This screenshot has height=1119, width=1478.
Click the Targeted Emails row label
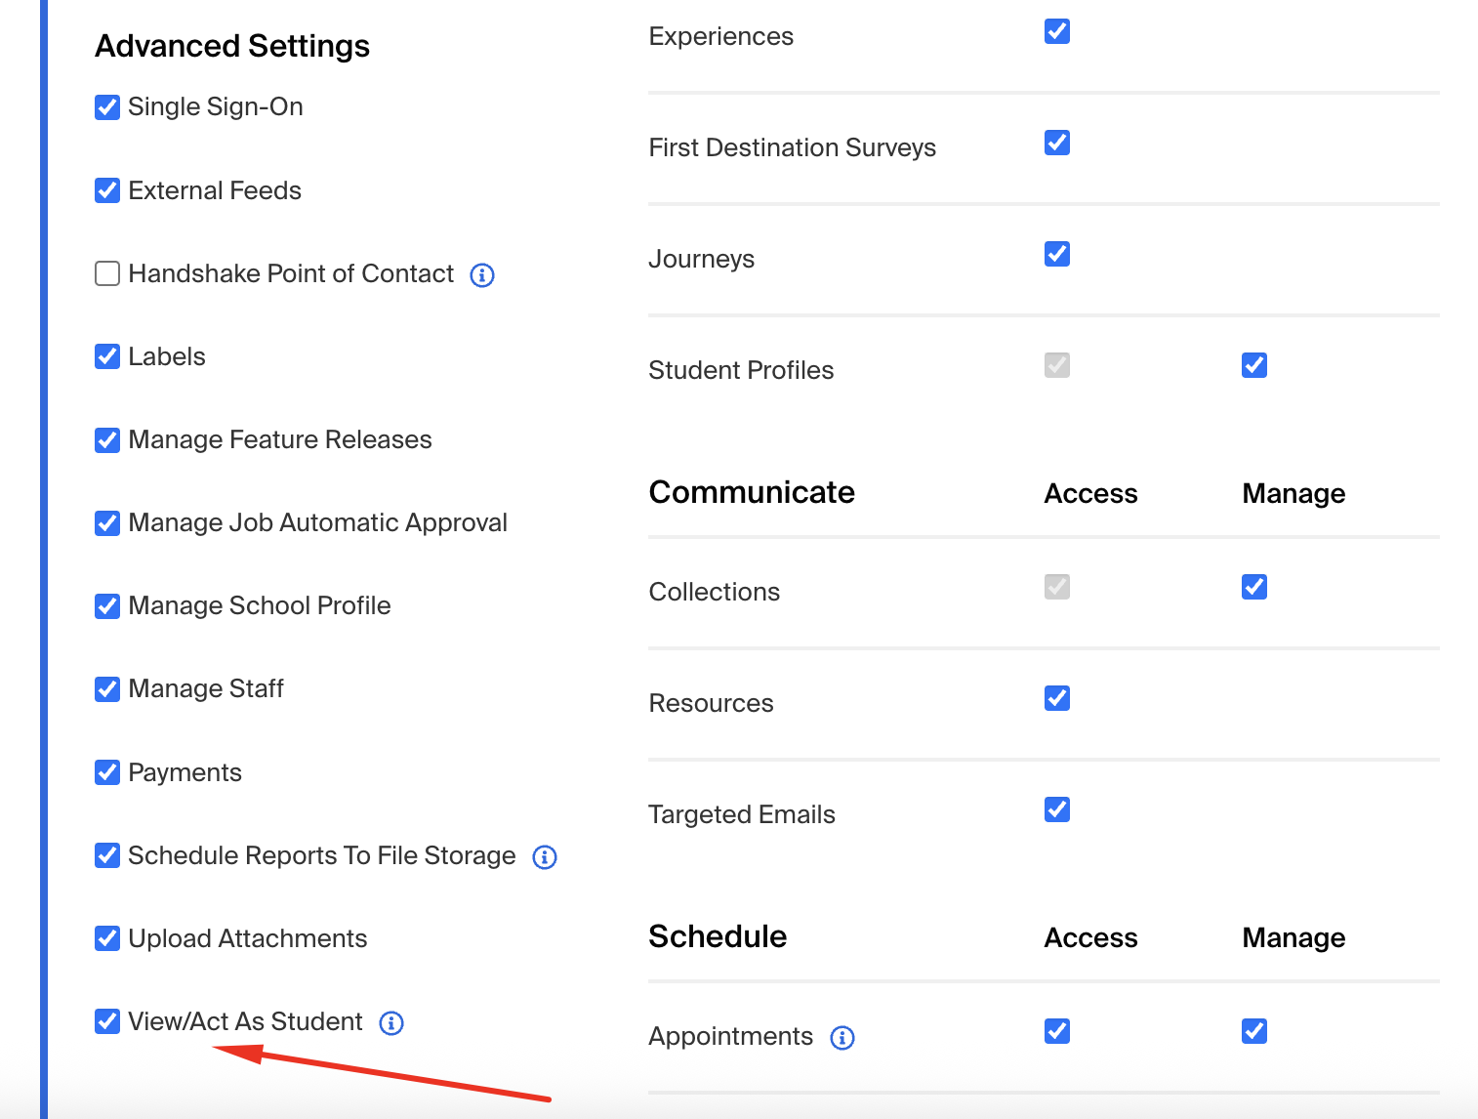742,814
